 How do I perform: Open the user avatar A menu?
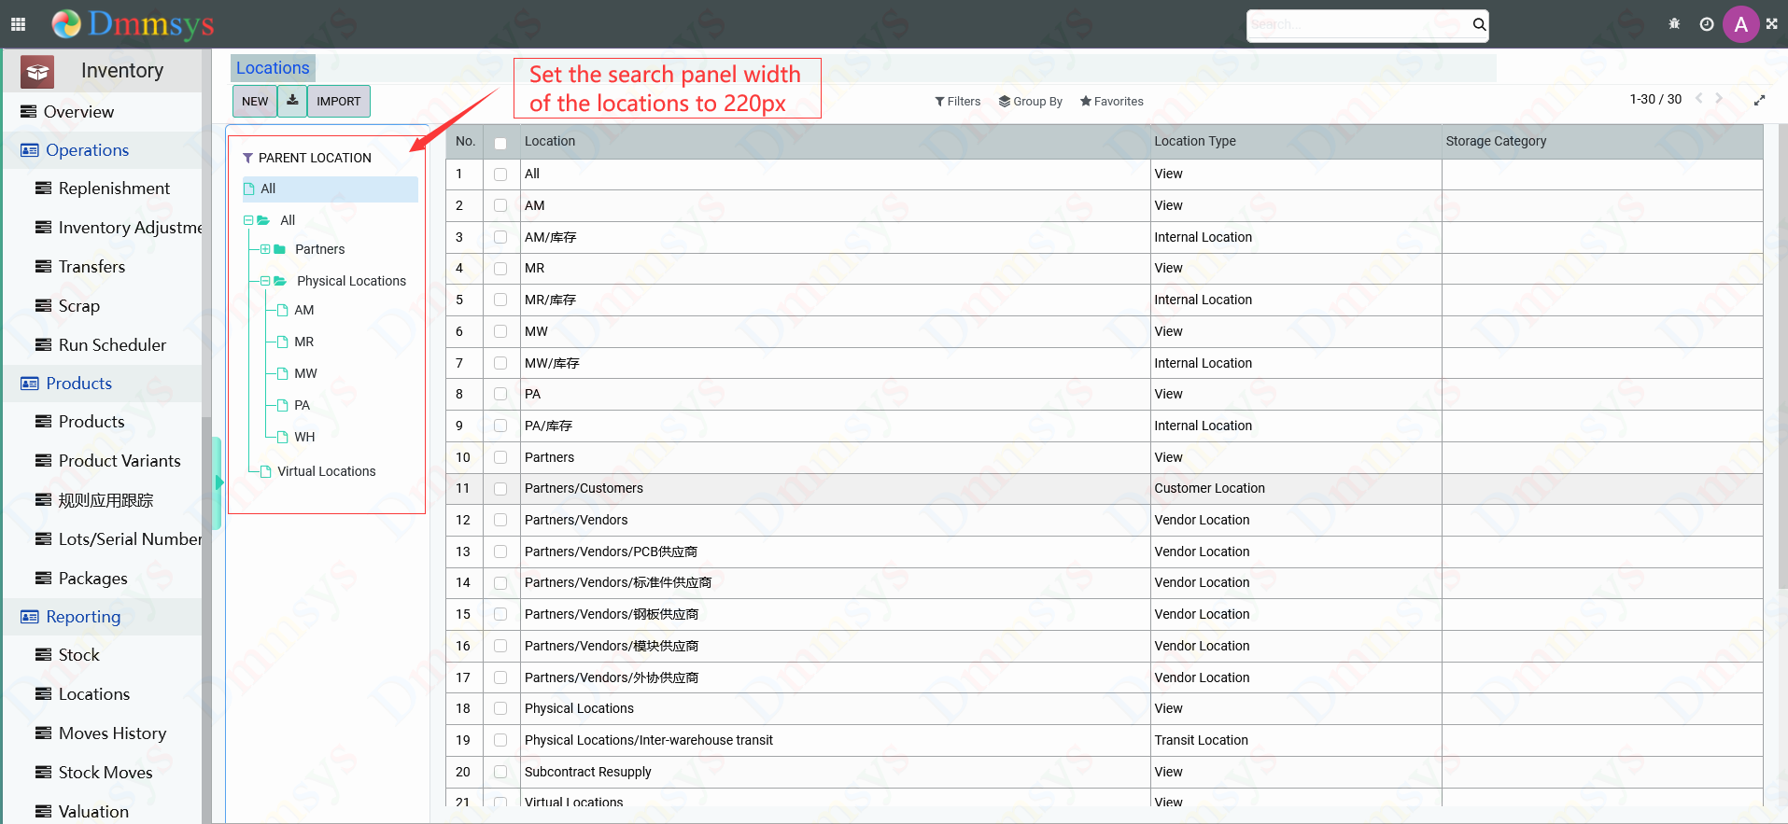(x=1741, y=24)
